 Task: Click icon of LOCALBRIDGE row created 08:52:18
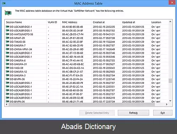click(x=7, y=98)
